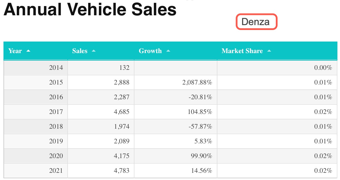The height and width of the screenshot is (180, 340).
Task: Click the sort arrow beside Sales
Action: [93, 51]
